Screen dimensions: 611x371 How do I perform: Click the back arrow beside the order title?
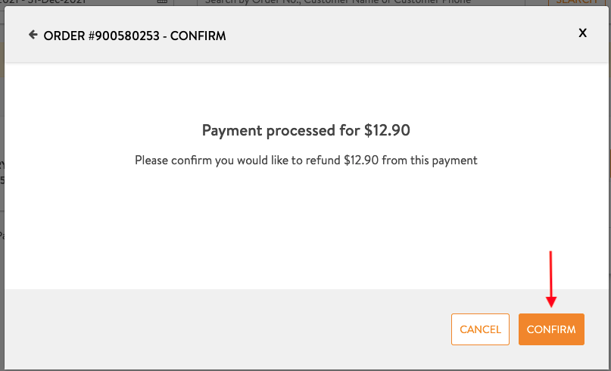click(x=33, y=35)
